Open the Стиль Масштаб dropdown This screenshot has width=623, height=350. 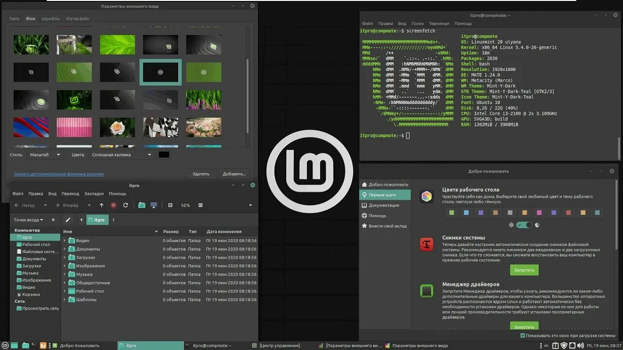coord(45,155)
